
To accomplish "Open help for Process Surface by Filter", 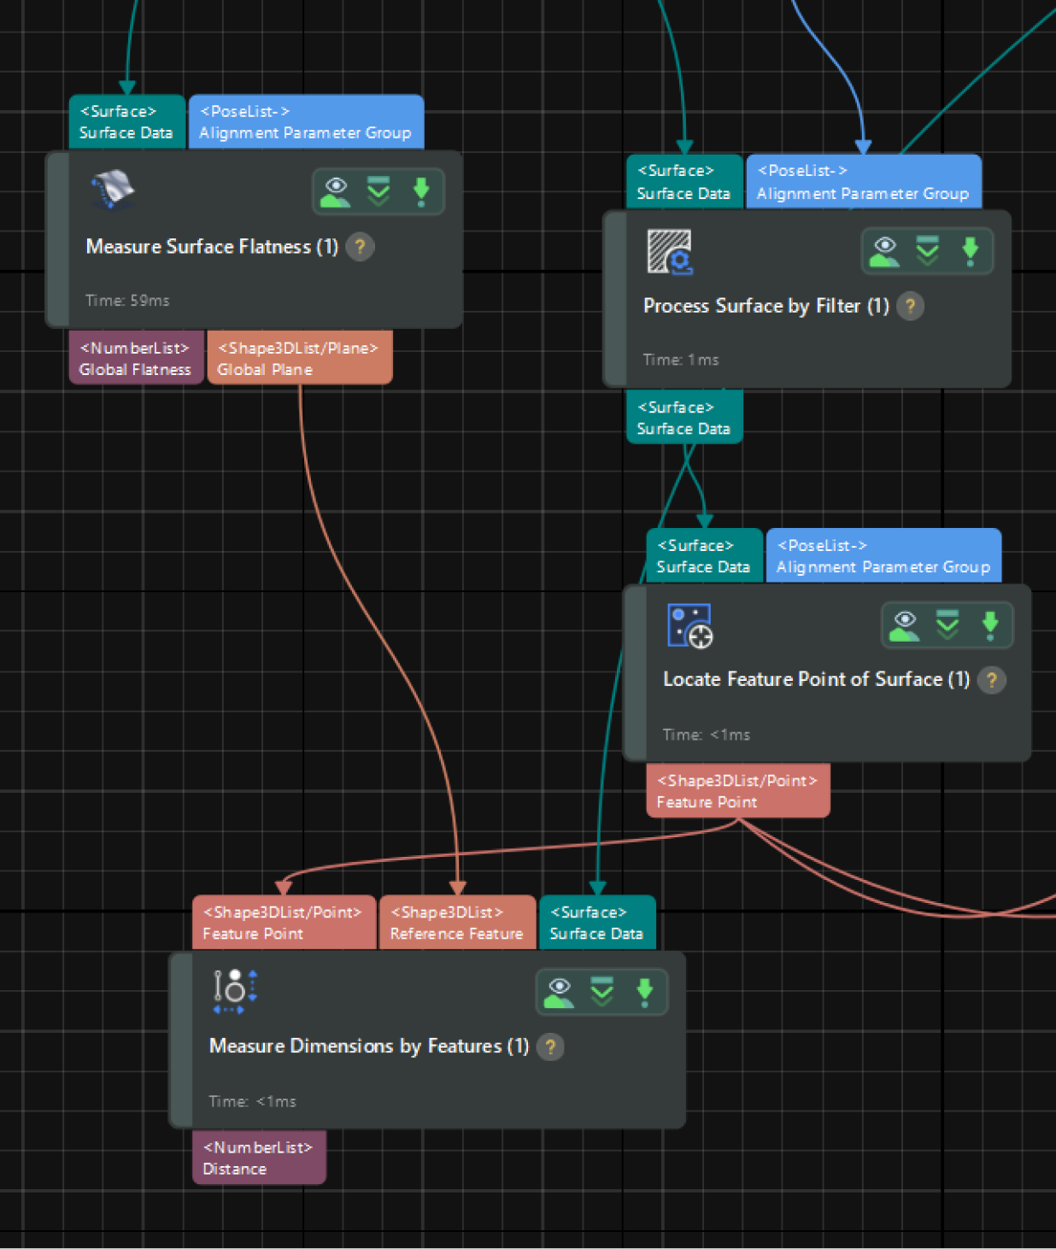I will pyautogui.click(x=911, y=307).
